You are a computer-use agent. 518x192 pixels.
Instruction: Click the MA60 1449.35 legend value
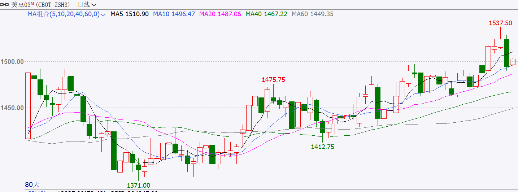313,14
